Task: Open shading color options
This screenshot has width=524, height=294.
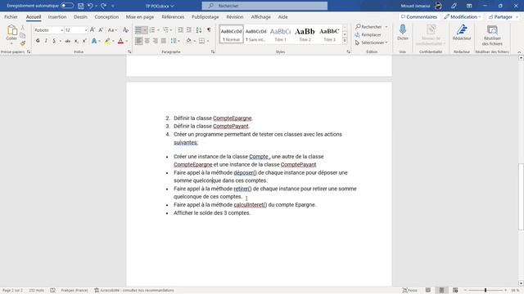Action: [195, 41]
